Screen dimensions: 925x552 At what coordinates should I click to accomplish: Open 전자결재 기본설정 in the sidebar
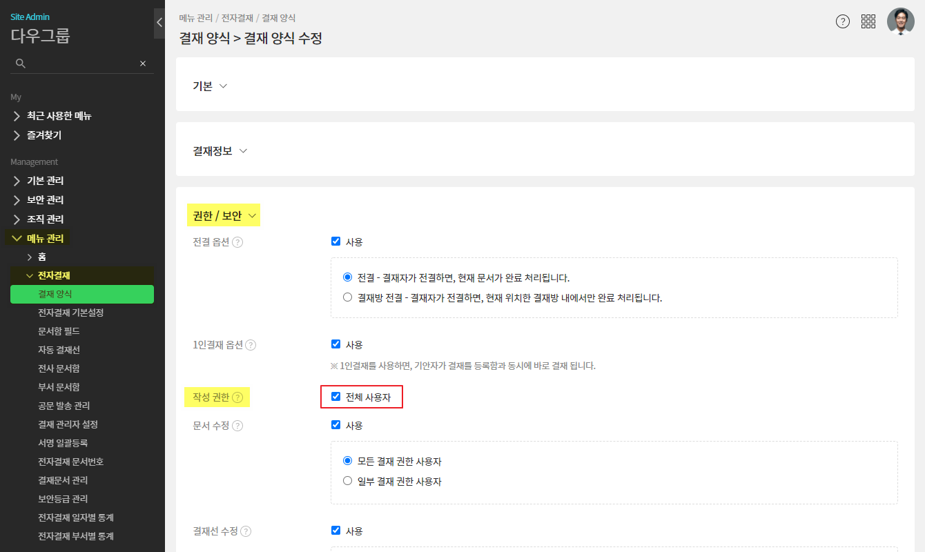point(70,313)
